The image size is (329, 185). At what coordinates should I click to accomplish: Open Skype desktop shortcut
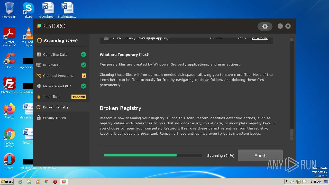click(28, 10)
